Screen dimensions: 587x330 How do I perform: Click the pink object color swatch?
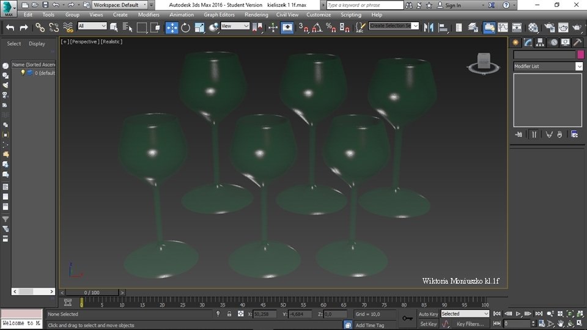point(580,54)
